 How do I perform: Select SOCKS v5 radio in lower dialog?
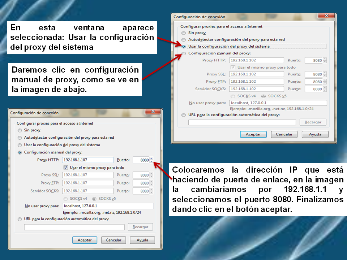[x=94, y=199]
